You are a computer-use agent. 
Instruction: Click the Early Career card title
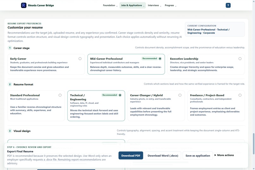[18, 59]
